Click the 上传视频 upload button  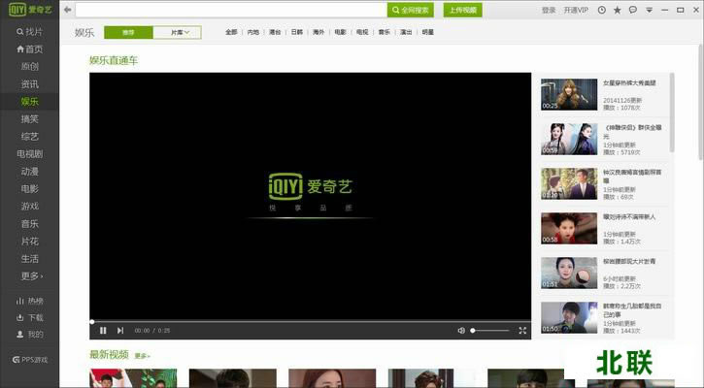[462, 10]
